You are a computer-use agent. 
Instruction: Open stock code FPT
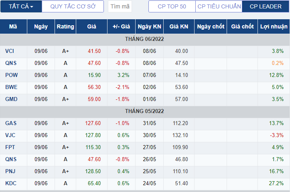click(x=10, y=147)
